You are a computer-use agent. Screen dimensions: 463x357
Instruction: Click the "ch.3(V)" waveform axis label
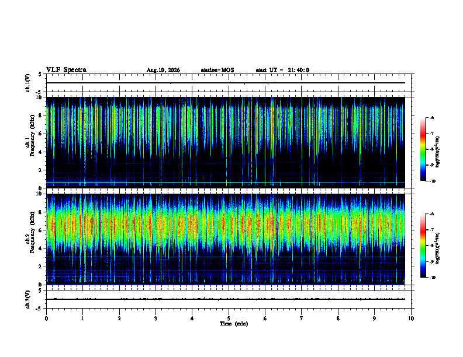27,300
